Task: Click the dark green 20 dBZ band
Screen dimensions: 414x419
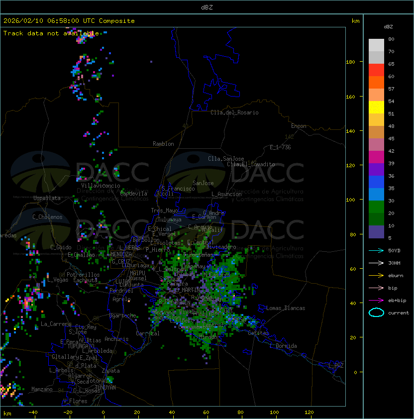Action: point(376,219)
